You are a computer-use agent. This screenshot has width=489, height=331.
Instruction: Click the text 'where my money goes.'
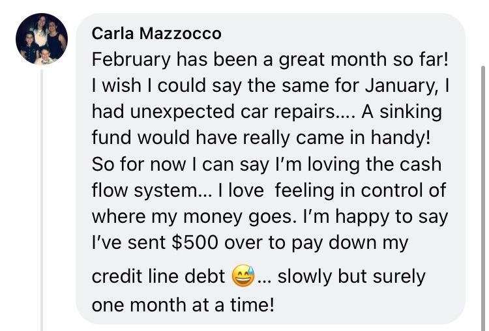pos(194,217)
